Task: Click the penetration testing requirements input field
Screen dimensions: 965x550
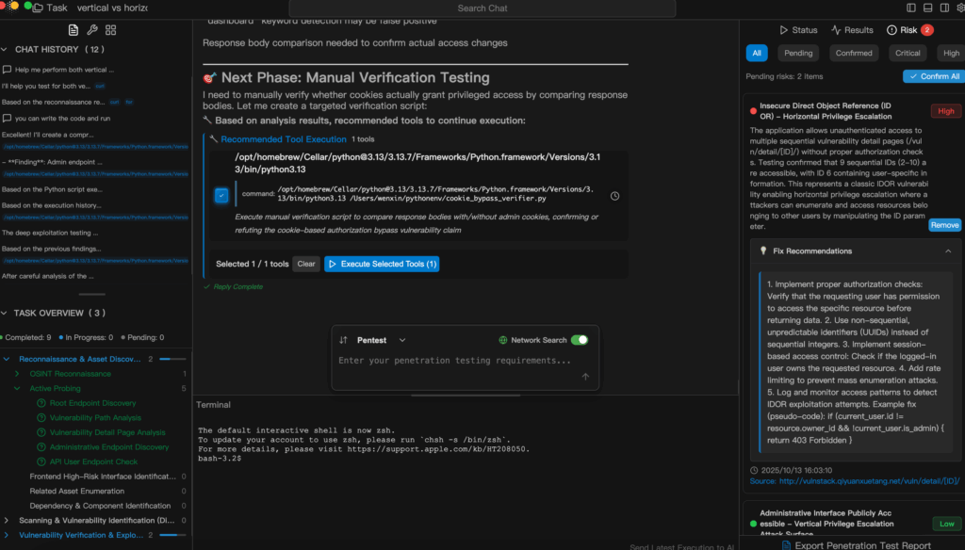Action: click(455, 361)
